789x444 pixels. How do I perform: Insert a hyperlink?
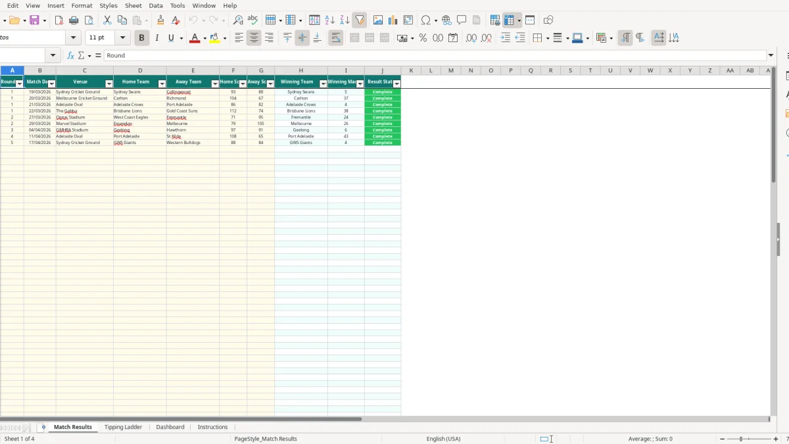tap(446, 20)
